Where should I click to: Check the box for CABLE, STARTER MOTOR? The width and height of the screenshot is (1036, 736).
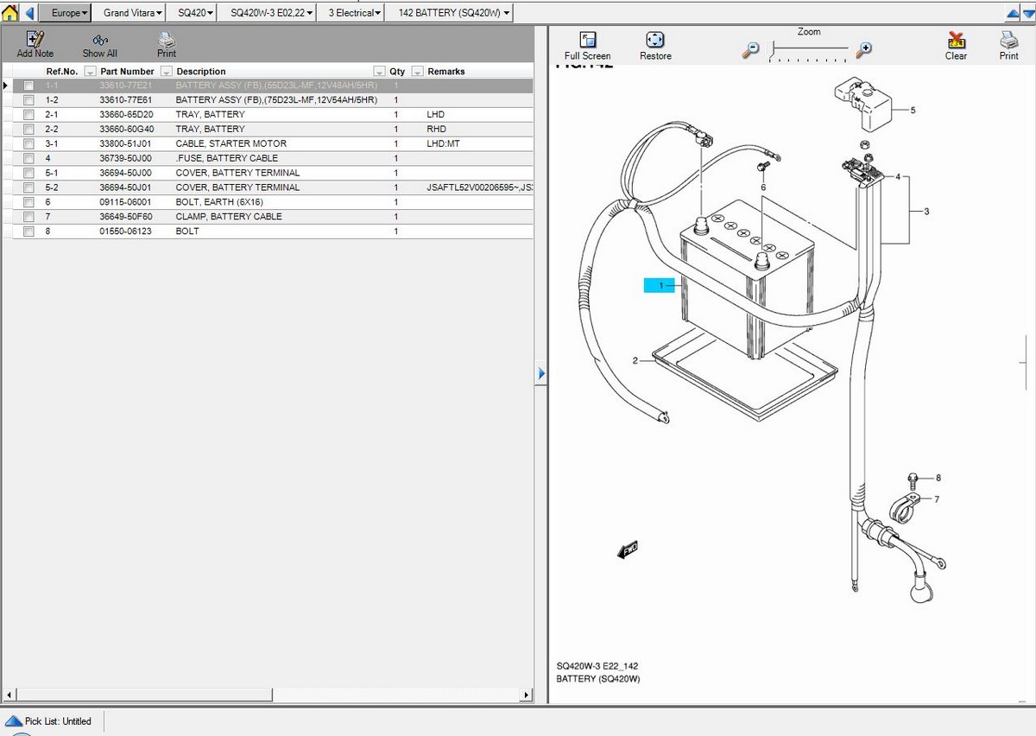coord(28,144)
